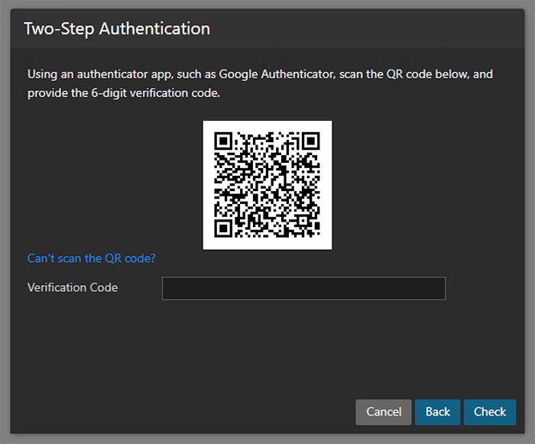The height and width of the screenshot is (444, 535).
Task: Click the top-right finder square of QR code
Action: [x=310, y=141]
